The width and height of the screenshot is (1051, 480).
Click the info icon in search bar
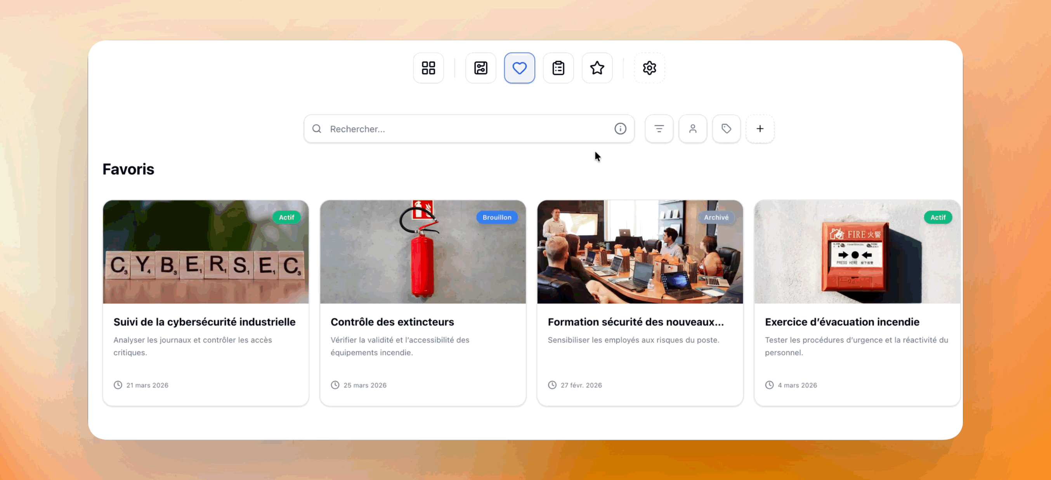(x=620, y=129)
